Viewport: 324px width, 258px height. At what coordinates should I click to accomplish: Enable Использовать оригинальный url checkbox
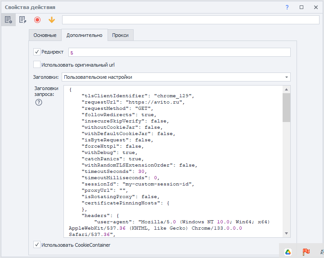[37, 64]
